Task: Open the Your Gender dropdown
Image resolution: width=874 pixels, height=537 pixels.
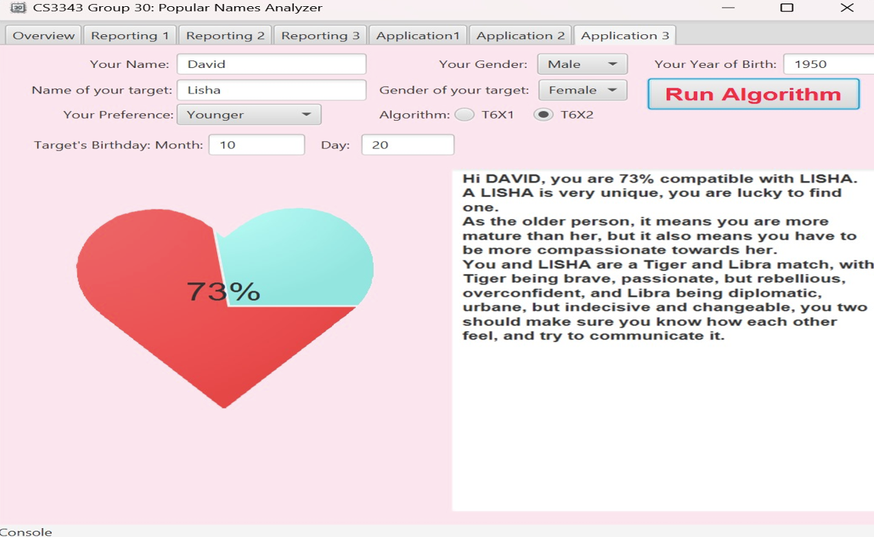Action: [x=582, y=64]
